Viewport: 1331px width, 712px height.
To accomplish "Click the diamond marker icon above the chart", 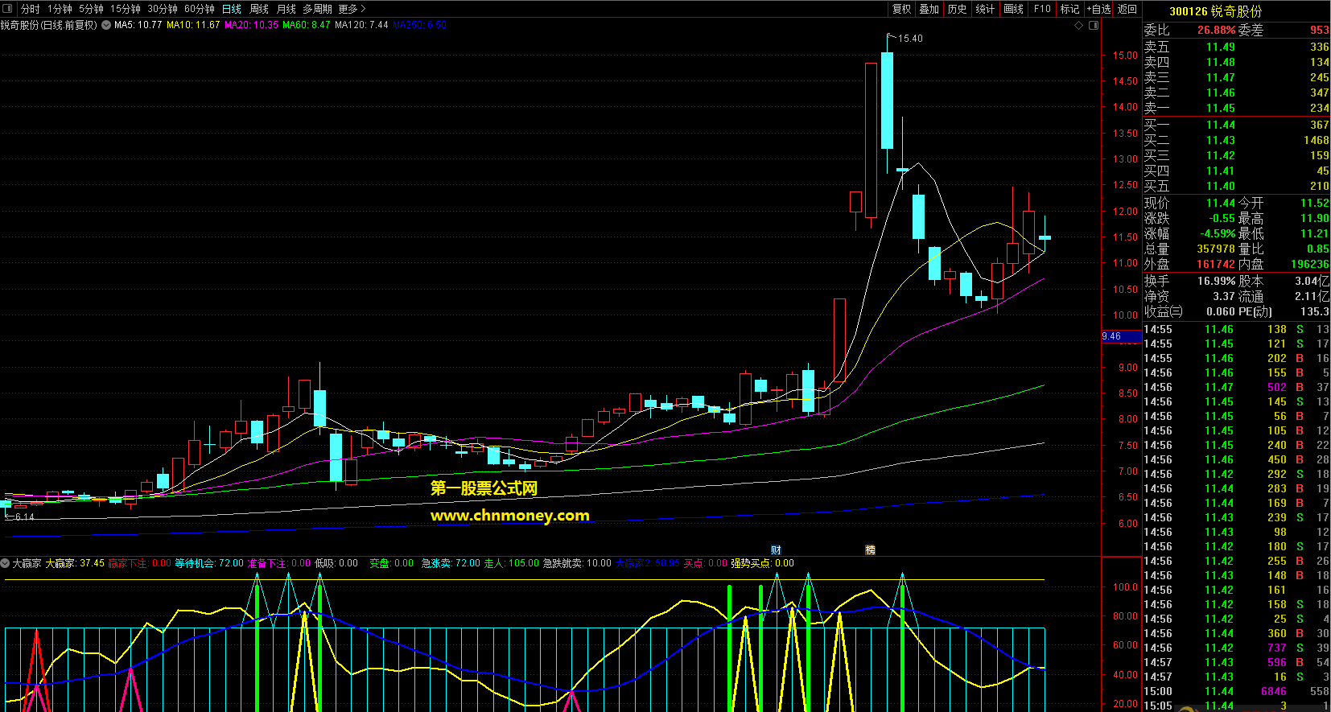I will click(1079, 25).
